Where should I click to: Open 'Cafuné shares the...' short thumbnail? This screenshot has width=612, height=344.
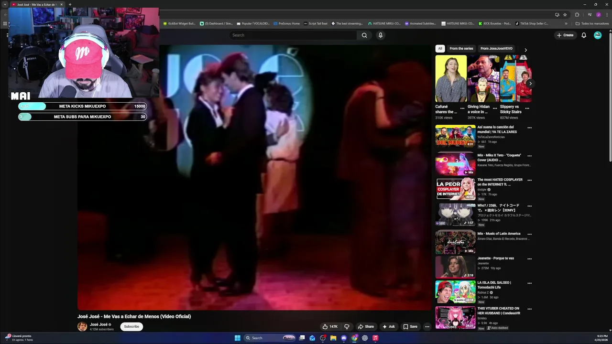click(x=451, y=79)
